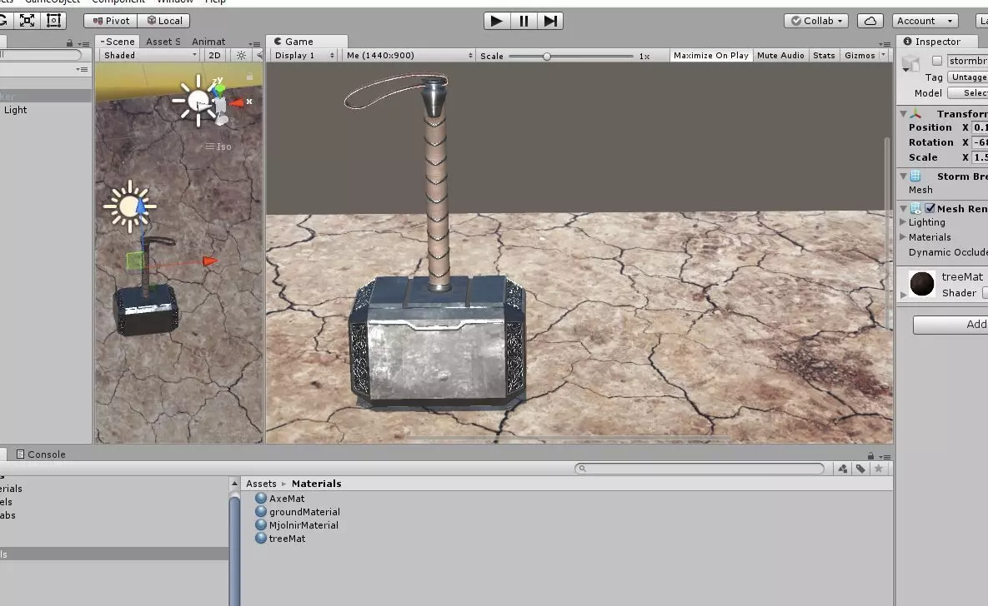Toggle scene lighting sun icon
Screen dimensions: 988x606
tap(241, 56)
